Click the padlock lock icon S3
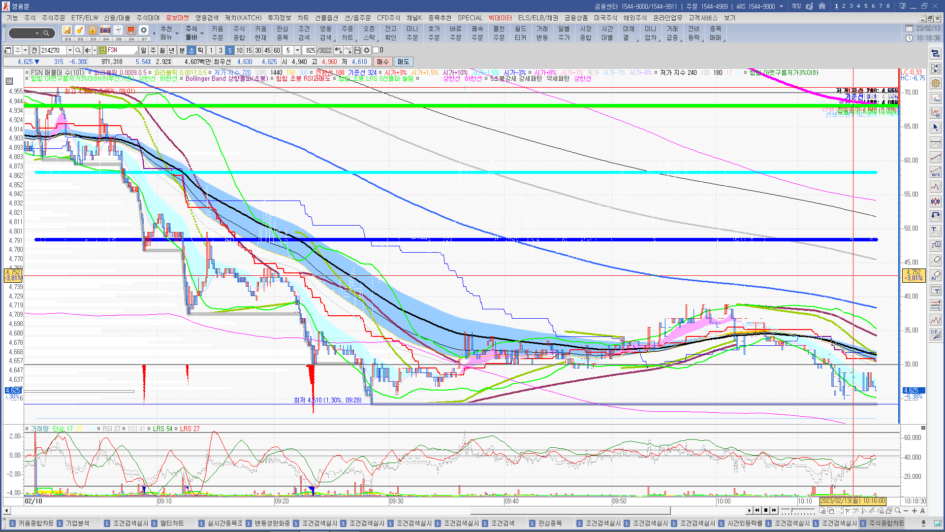Image resolution: width=945 pixels, height=532 pixels. pos(93,31)
